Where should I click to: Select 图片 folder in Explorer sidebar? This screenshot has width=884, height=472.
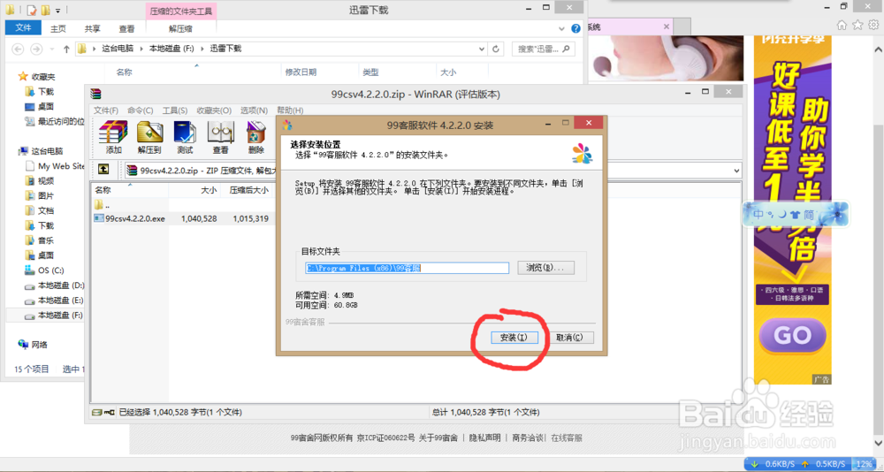click(46, 195)
